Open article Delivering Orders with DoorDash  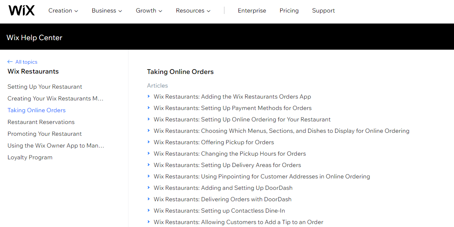tap(223, 199)
